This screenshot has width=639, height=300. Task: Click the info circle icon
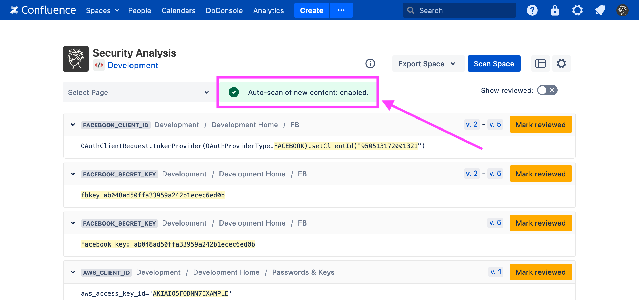(370, 63)
